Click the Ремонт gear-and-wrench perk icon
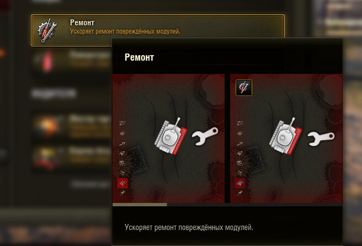362x246 pixels. [x=47, y=31]
